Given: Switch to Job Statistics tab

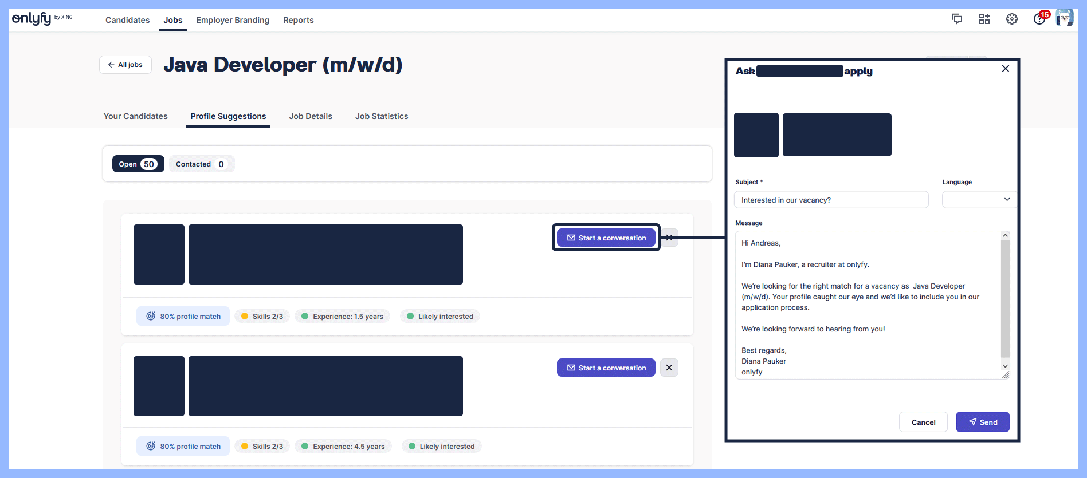Looking at the screenshot, I should pos(381,116).
